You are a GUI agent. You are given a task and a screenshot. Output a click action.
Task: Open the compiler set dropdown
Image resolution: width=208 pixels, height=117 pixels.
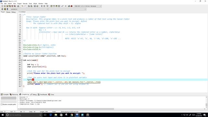(88, 6)
